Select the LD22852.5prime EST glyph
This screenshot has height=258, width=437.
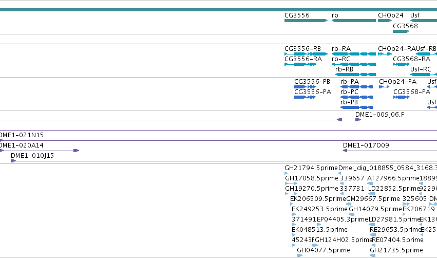(x=371, y=194)
